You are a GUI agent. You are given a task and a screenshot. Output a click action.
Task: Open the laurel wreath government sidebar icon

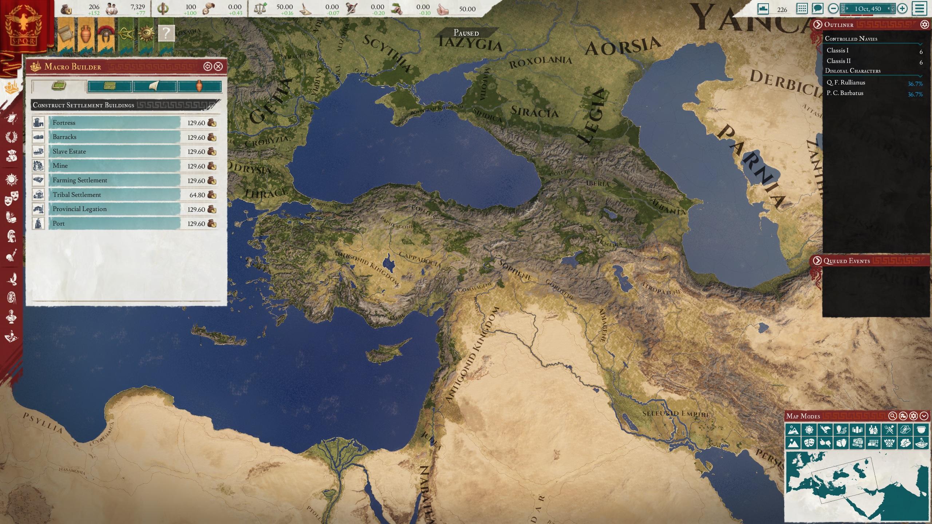[x=12, y=137]
